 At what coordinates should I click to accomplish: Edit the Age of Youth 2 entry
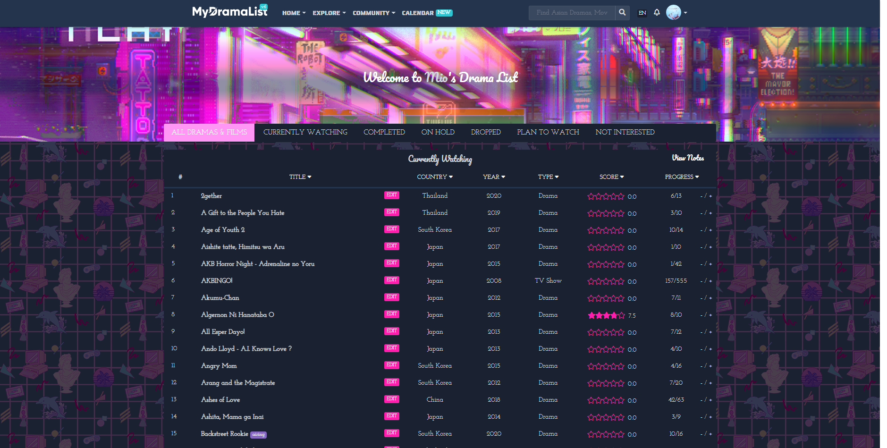pos(391,229)
